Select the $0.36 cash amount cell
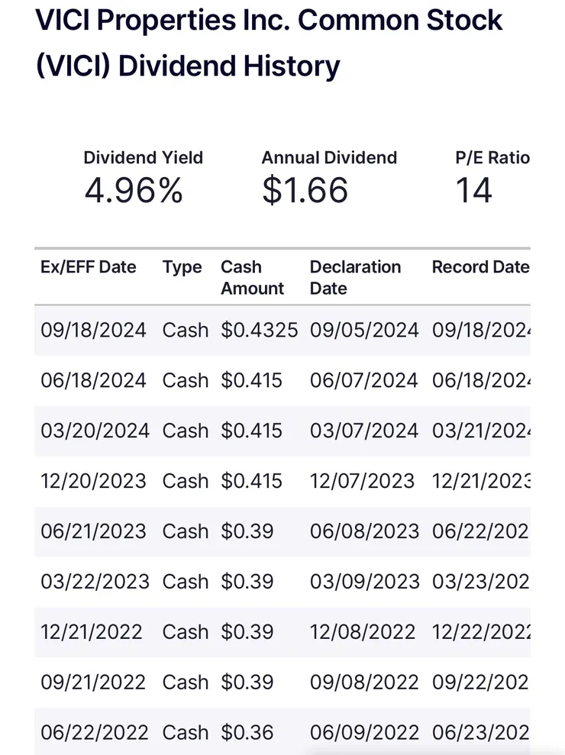The image size is (565, 755). (x=247, y=733)
